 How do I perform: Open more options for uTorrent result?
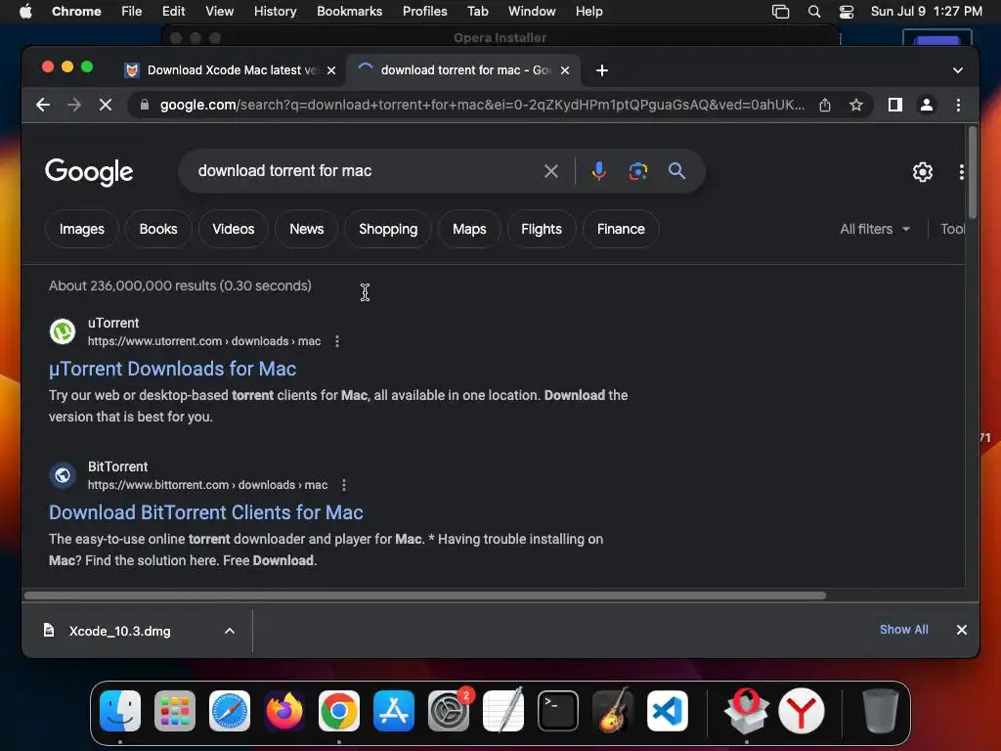[337, 341]
